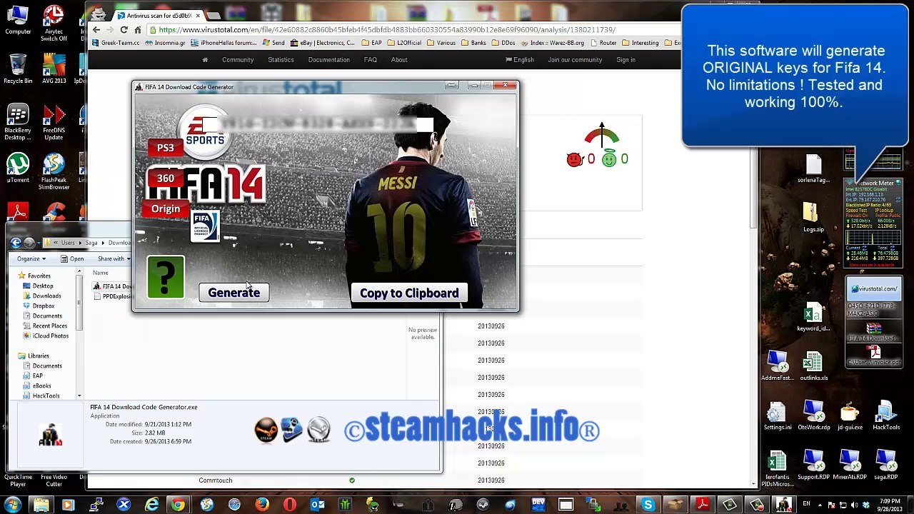Screen dimensions: 914x514
Task: Open Opera from the taskbar
Action: pos(289,505)
